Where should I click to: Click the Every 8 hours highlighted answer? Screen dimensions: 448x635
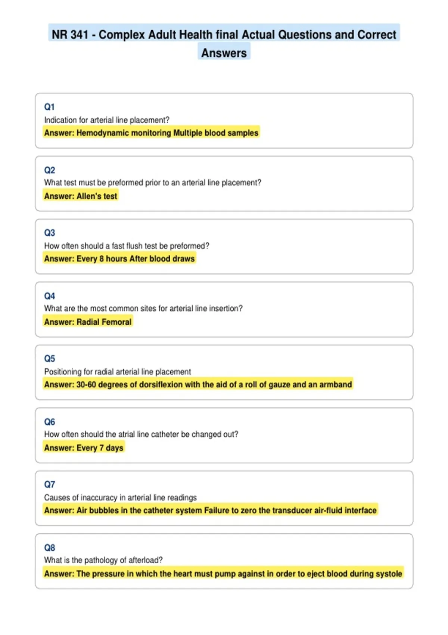119,258
